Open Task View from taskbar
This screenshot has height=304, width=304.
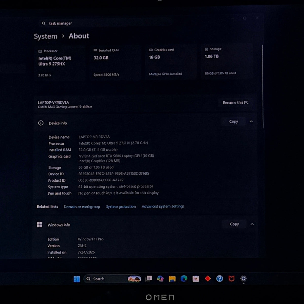(x=148, y=279)
